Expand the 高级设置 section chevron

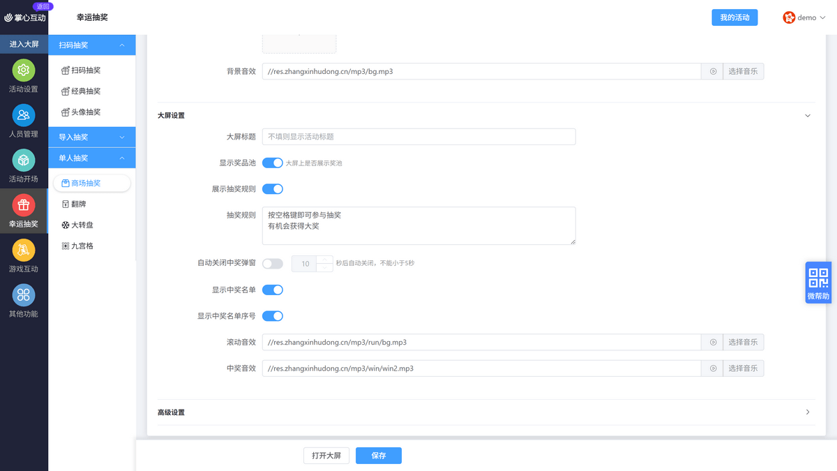click(x=808, y=412)
